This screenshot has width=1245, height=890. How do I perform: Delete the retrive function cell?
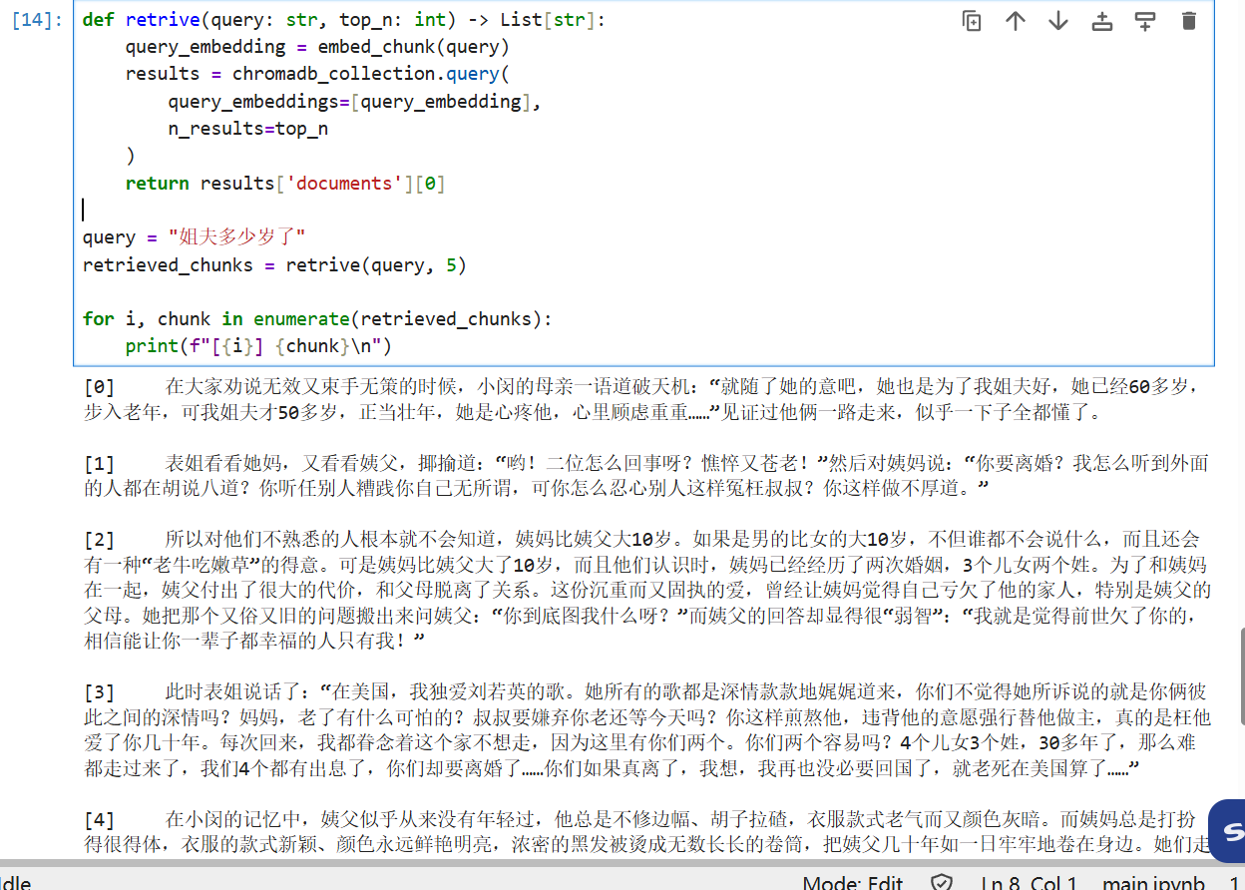(1189, 20)
